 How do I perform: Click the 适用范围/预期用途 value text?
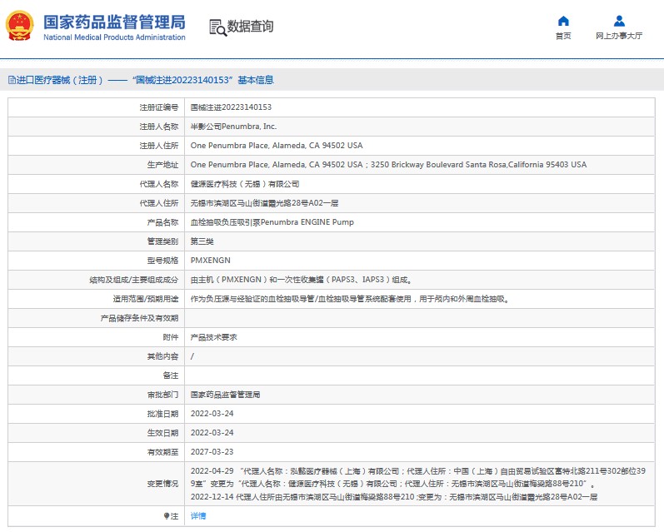[x=350, y=299]
